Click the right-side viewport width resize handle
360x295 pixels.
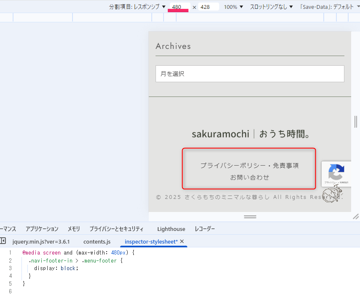pos(355,122)
